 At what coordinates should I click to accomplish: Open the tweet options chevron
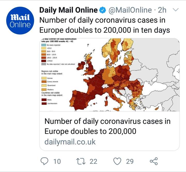[x=175, y=10]
